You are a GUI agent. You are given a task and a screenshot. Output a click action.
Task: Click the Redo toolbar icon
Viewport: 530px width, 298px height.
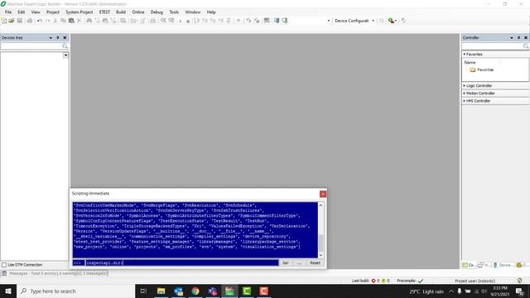point(48,21)
